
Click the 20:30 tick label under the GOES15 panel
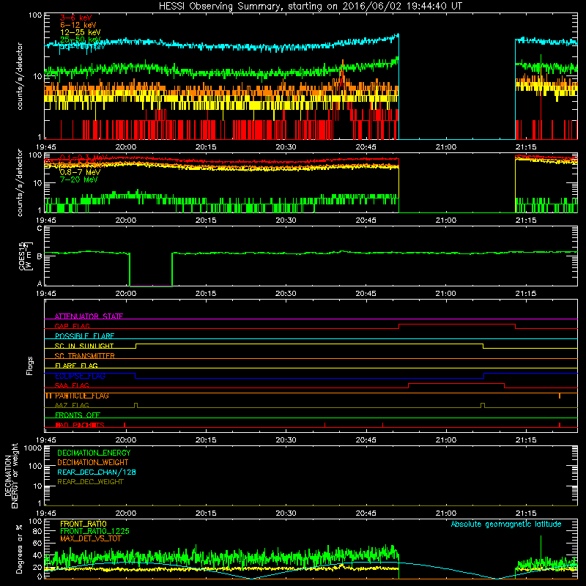click(x=286, y=294)
